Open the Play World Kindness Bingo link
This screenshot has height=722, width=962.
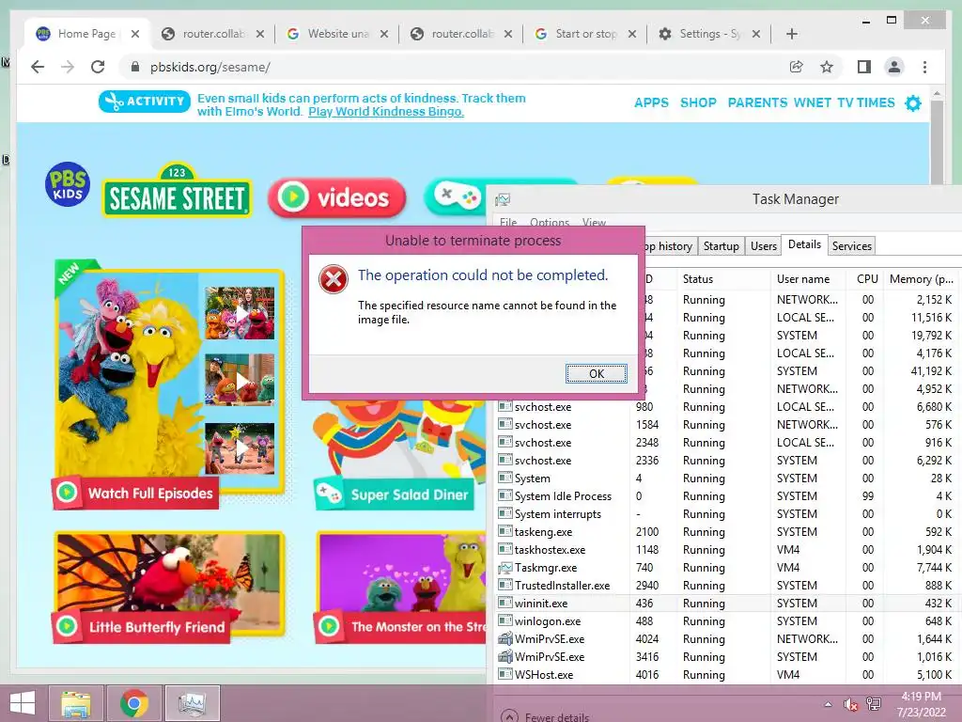[x=386, y=112]
